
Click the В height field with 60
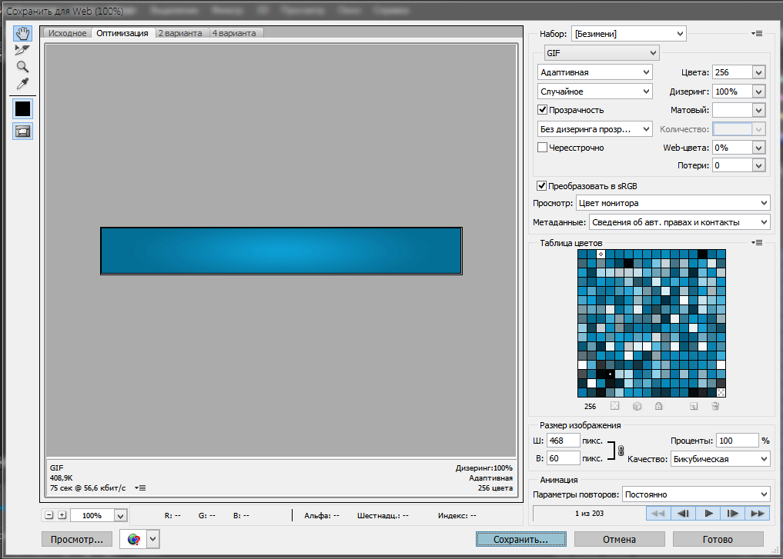564,458
